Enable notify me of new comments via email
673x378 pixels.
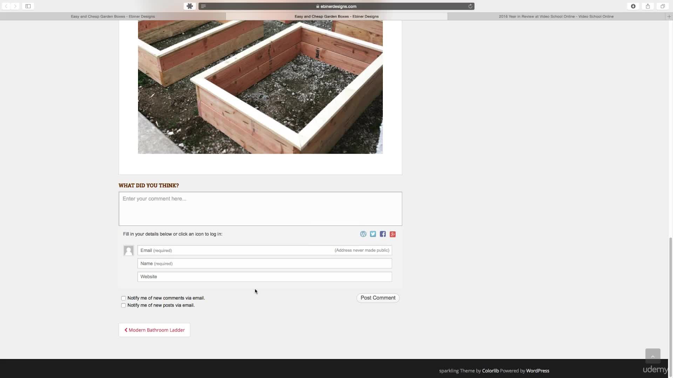pyautogui.click(x=123, y=298)
